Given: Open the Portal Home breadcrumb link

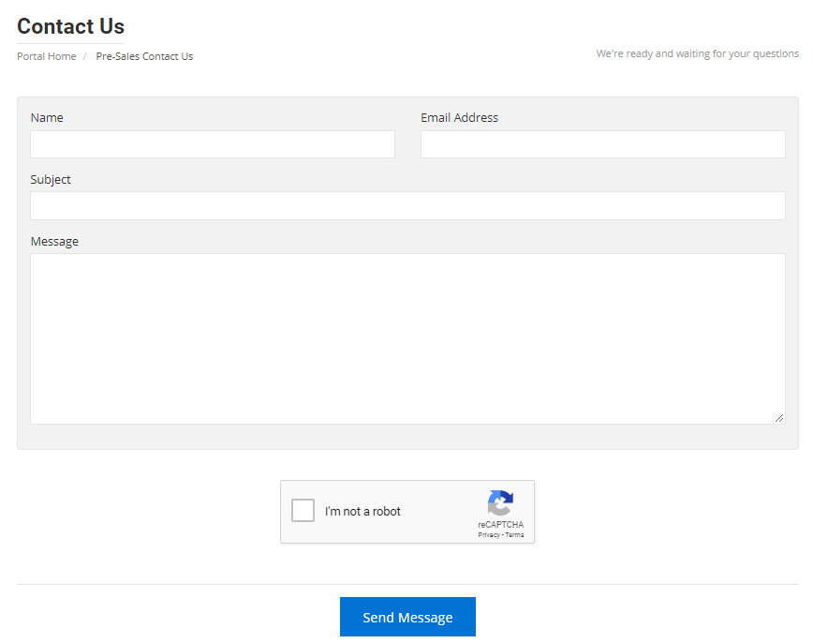Looking at the screenshot, I should (x=47, y=56).
